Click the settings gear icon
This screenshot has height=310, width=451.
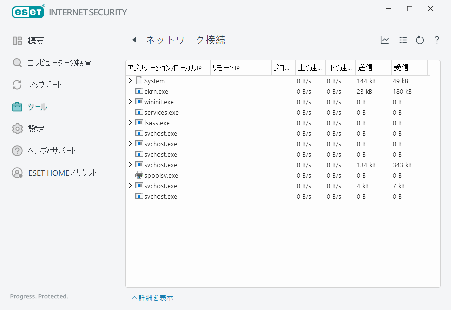17,129
